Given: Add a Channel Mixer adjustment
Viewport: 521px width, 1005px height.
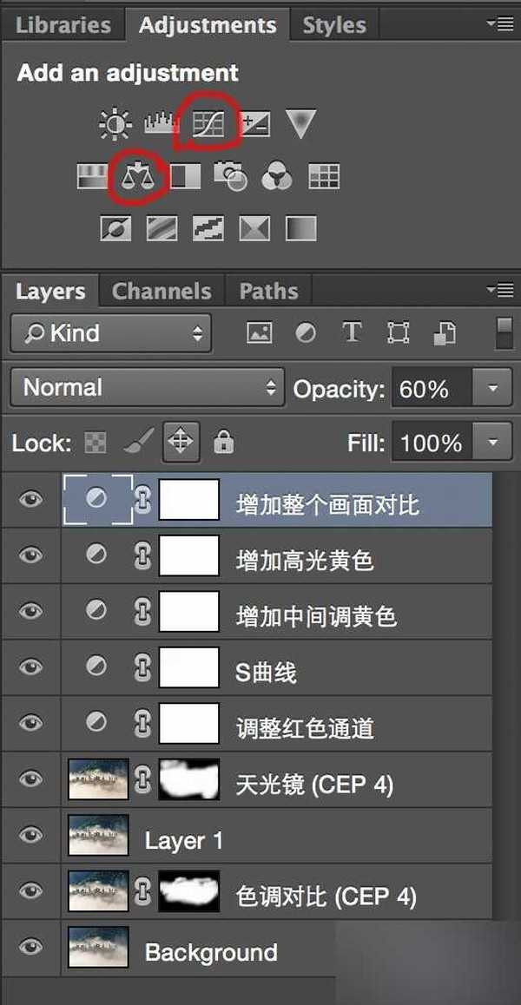Looking at the screenshot, I should point(277,177).
